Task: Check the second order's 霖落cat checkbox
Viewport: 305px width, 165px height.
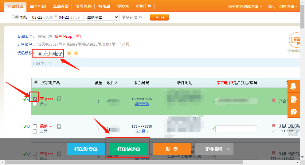Action: point(35,126)
